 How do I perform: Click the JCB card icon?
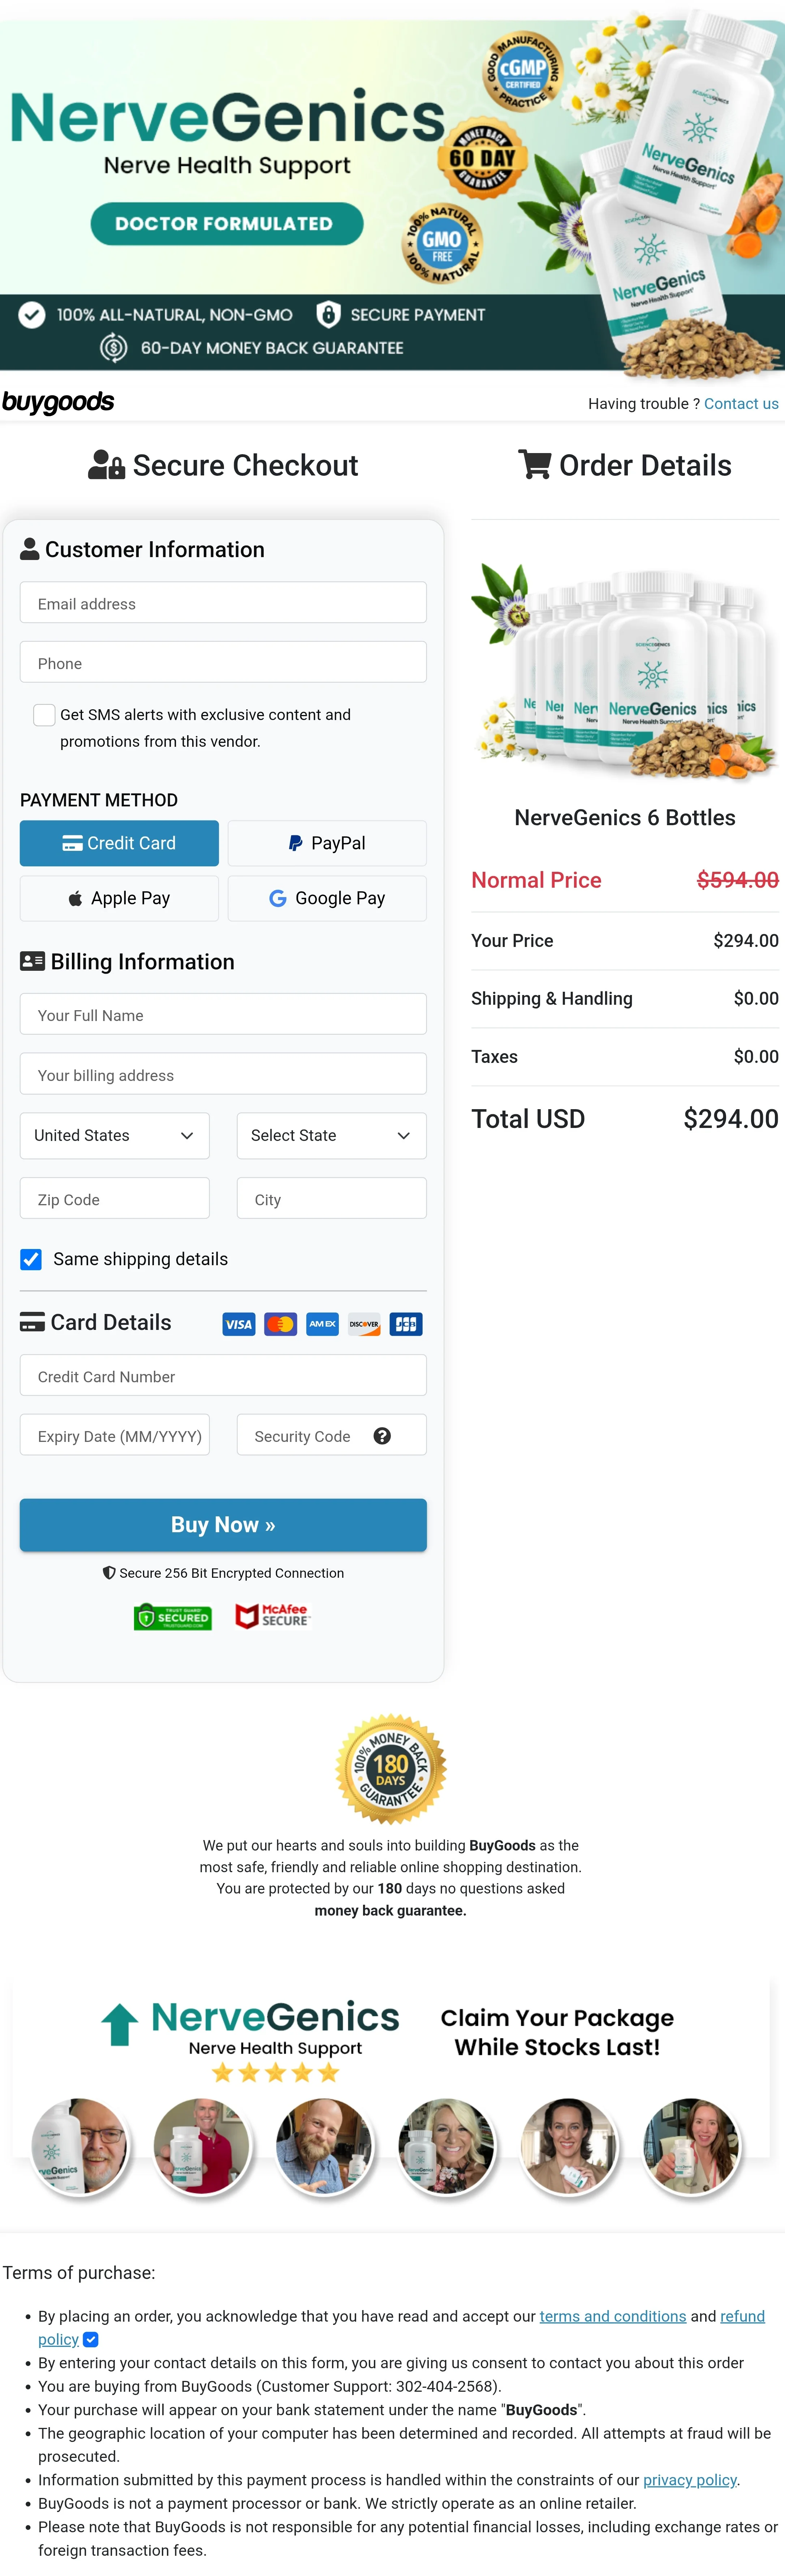click(x=406, y=1325)
